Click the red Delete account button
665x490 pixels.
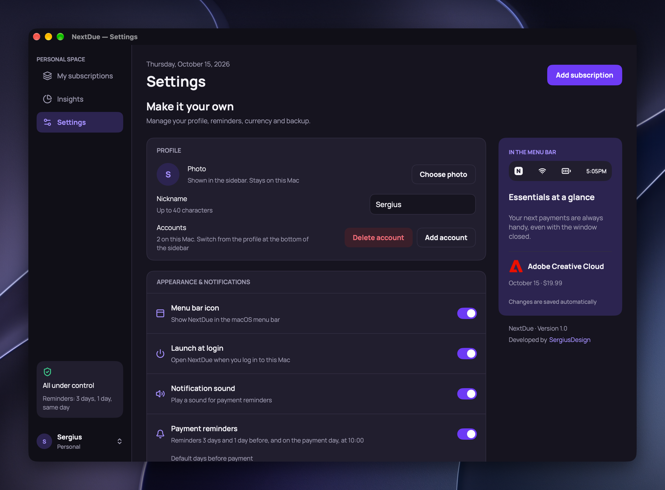[378, 238]
